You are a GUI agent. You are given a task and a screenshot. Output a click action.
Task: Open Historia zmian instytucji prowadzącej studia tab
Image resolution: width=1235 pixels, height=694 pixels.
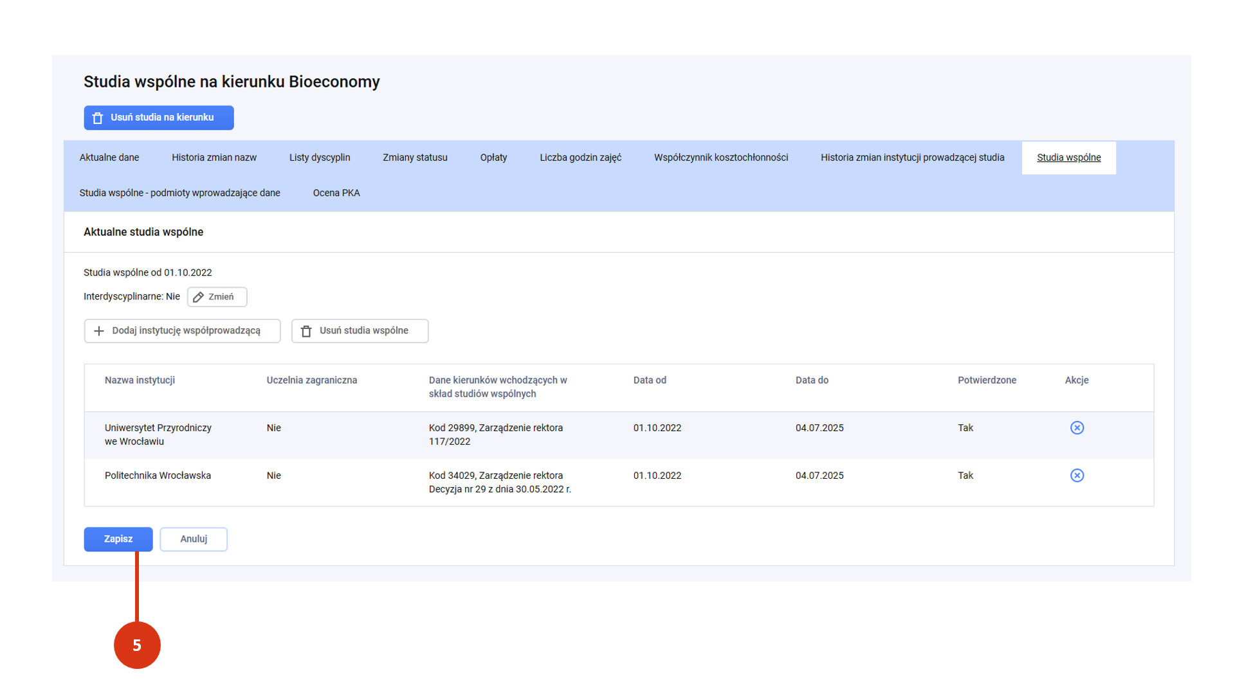tap(912, 157)
